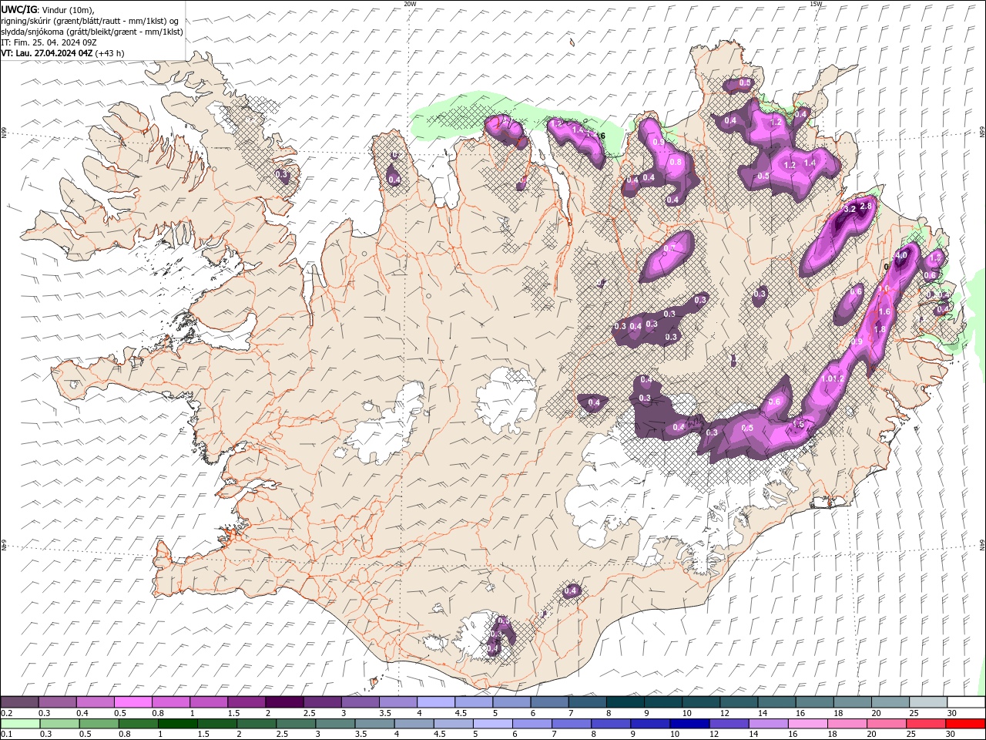Viewport: 986px width, 740px height.
Task: Click the '20W' longitude label at the top
Action: point(410,4)
